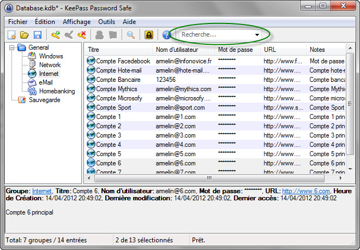
Task: Select the Sauvegarde group label
Action: coord(44,100)
